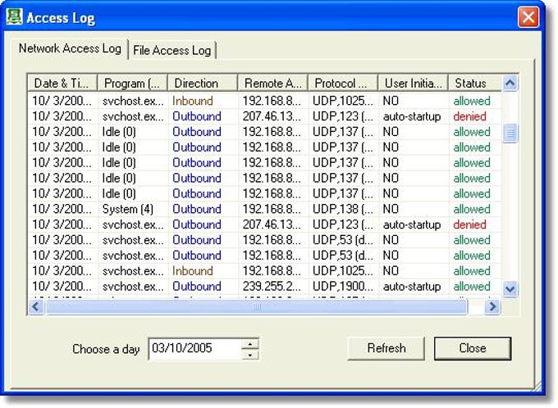Screen dimensions: 558x408
Task: Click the Close button
Action: click(473, 348)
